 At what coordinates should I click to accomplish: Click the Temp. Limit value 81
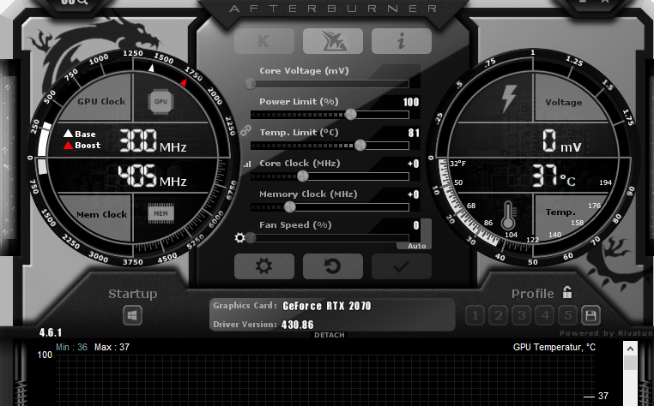[x=414, y=133]
